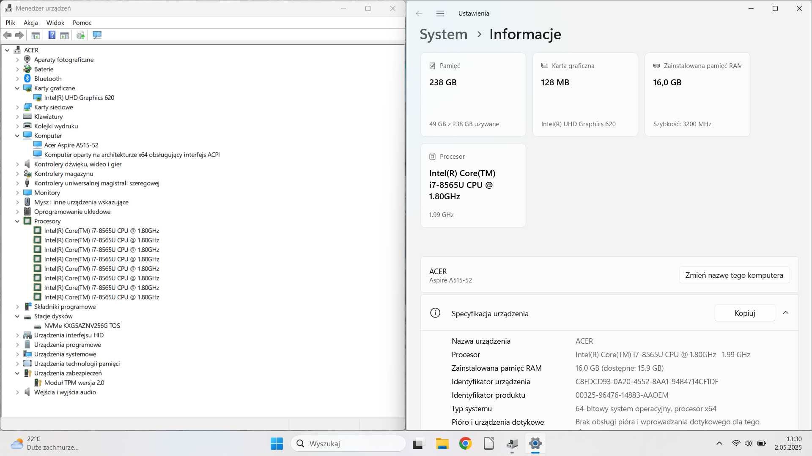Show hidden icons tray chevron

click(719, 443)
